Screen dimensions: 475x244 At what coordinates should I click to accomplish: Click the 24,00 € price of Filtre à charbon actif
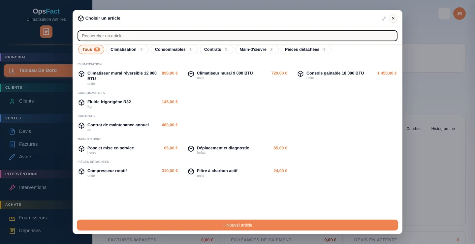(x=280, y=171)
